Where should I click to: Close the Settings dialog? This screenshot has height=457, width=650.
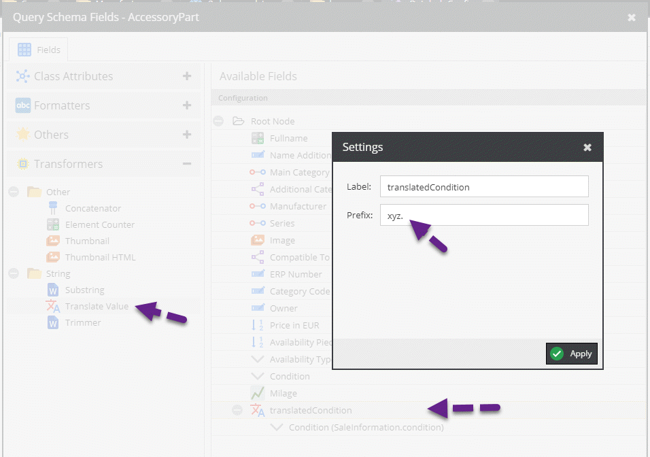coord(587,148)
